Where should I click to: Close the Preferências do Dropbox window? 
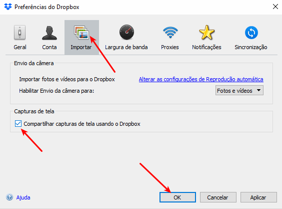coord(275,7)
